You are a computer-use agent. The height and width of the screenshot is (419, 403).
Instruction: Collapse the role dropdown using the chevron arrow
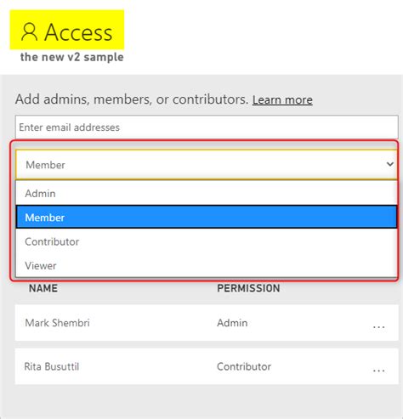tap(390, 164)
